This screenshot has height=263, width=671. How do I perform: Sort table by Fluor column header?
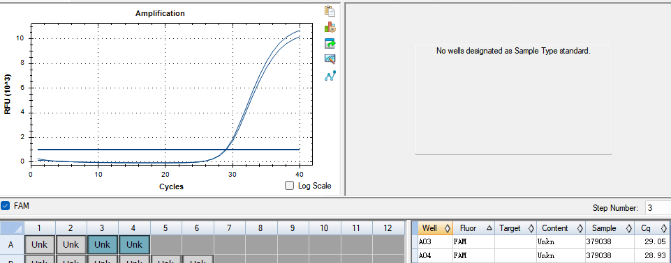pos(473,228)
